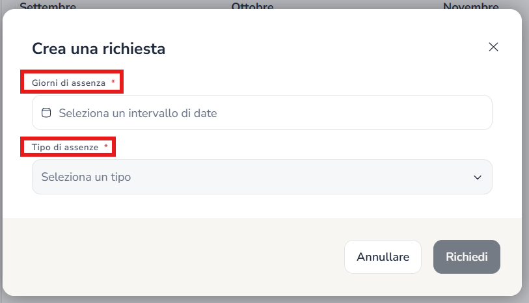The width and height of the screenshot is (529, 303).
Task: Select the Novembre month header behind dialog
Action: tap(470, 6)
